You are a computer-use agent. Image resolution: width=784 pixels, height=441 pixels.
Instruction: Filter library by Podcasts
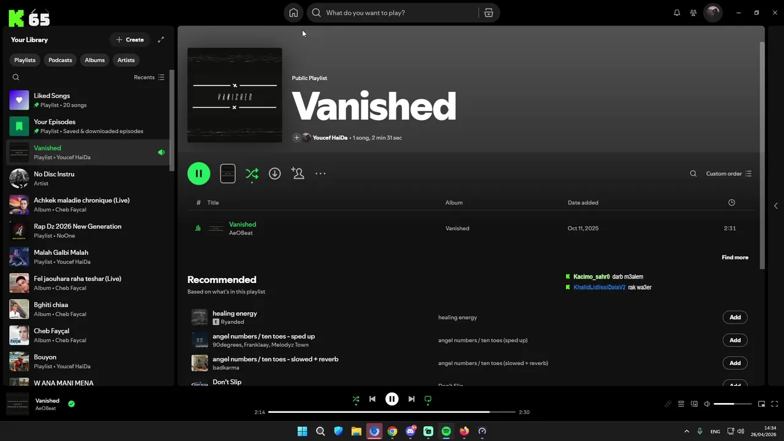pyautogui.click(x=60, y=60)
